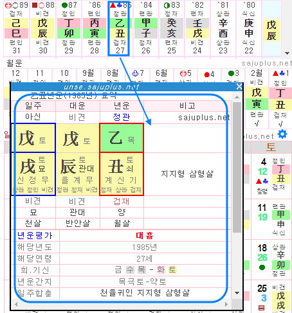Image resolution: width=292 pixels, height=313 pixels.
Task: Select the month 10 column header
Action: [x=64, y=73]
